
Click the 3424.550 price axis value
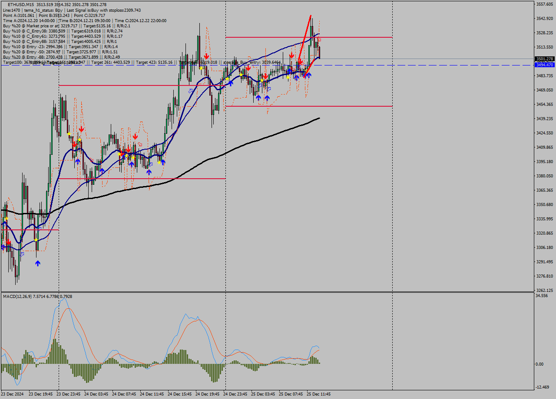tap(545, 133)
